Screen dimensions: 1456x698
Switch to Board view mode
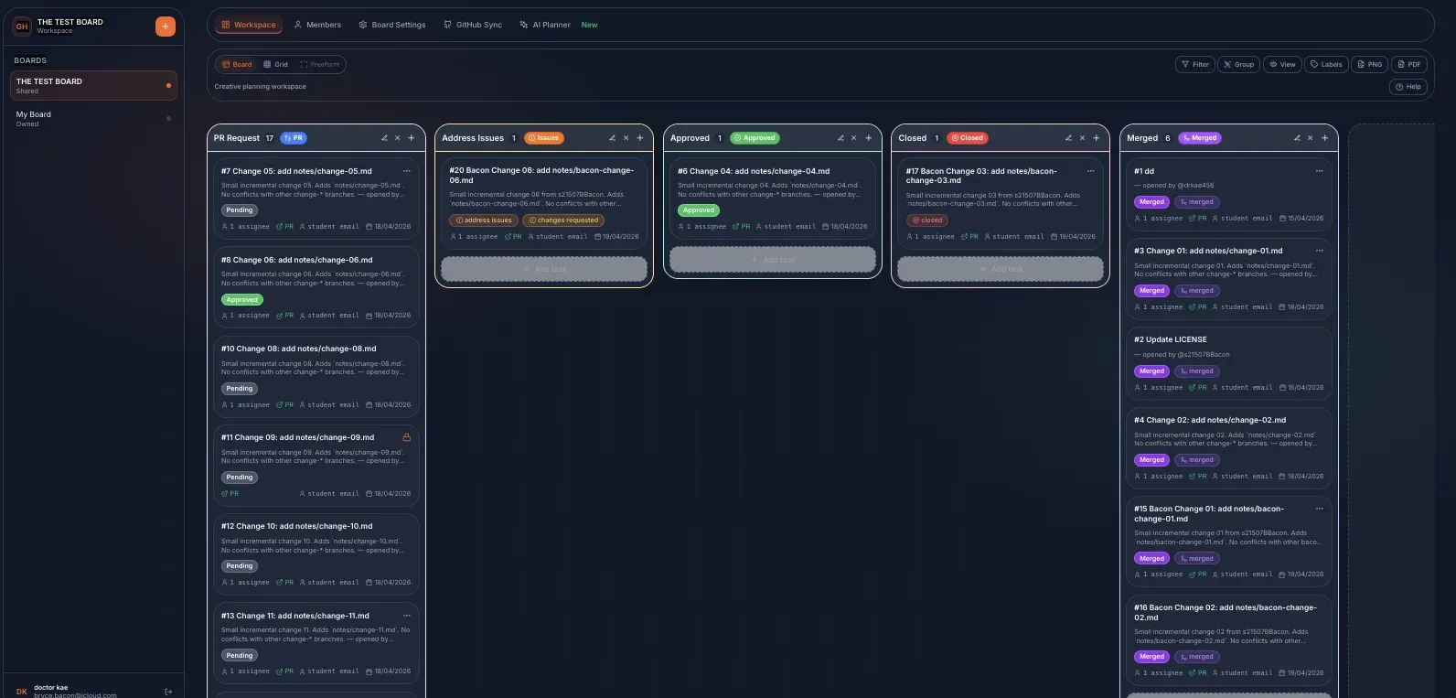click(238, 65)
